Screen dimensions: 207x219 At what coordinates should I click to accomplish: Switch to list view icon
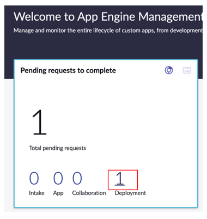[187, 70]
